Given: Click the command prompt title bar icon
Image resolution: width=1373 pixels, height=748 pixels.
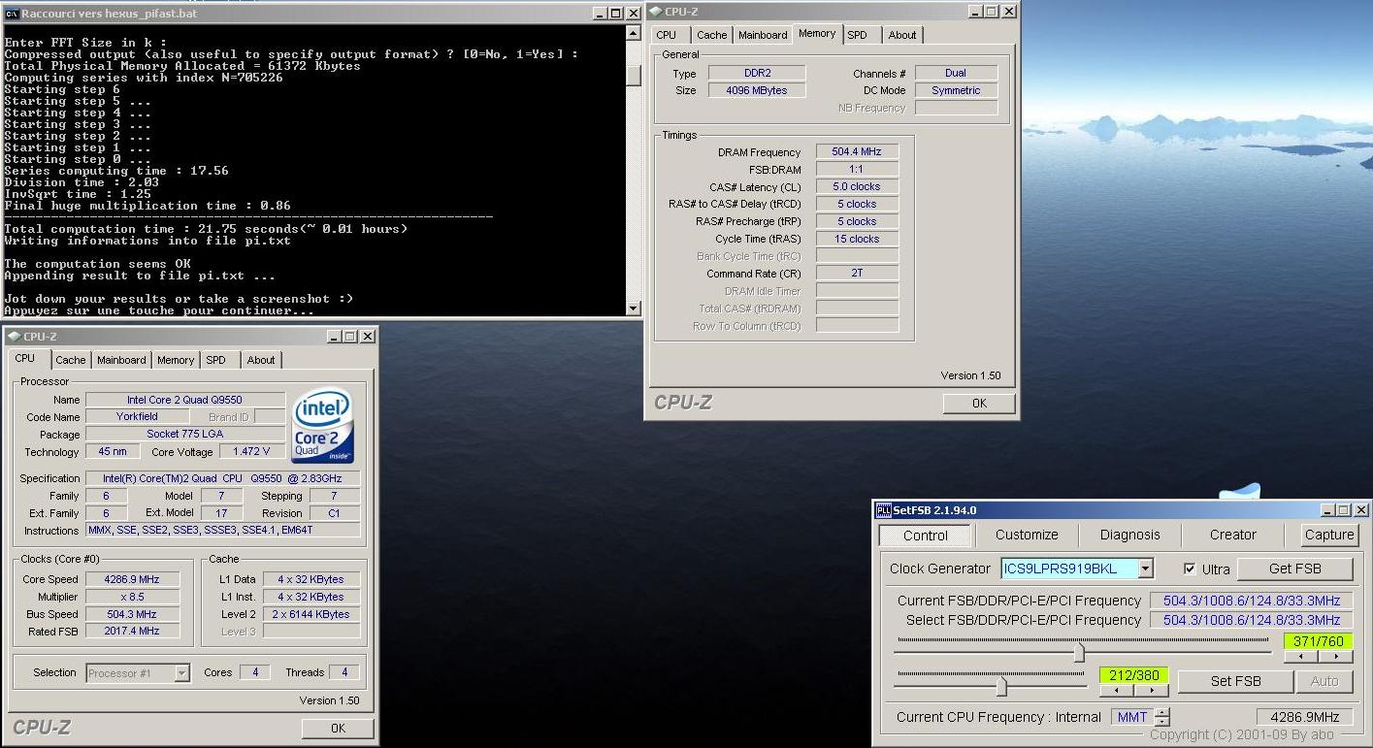Looking at the screenshot, I should coord(12,13).
